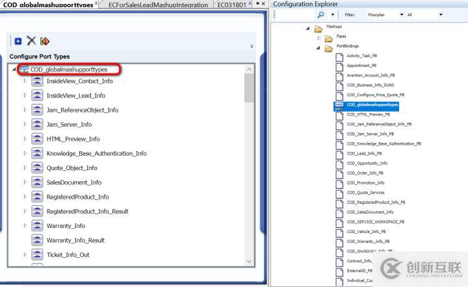This screenshot has width=468, height=287.
Task: Expand the HTML_Preview_Info node
Action: [x=25, y=139]
